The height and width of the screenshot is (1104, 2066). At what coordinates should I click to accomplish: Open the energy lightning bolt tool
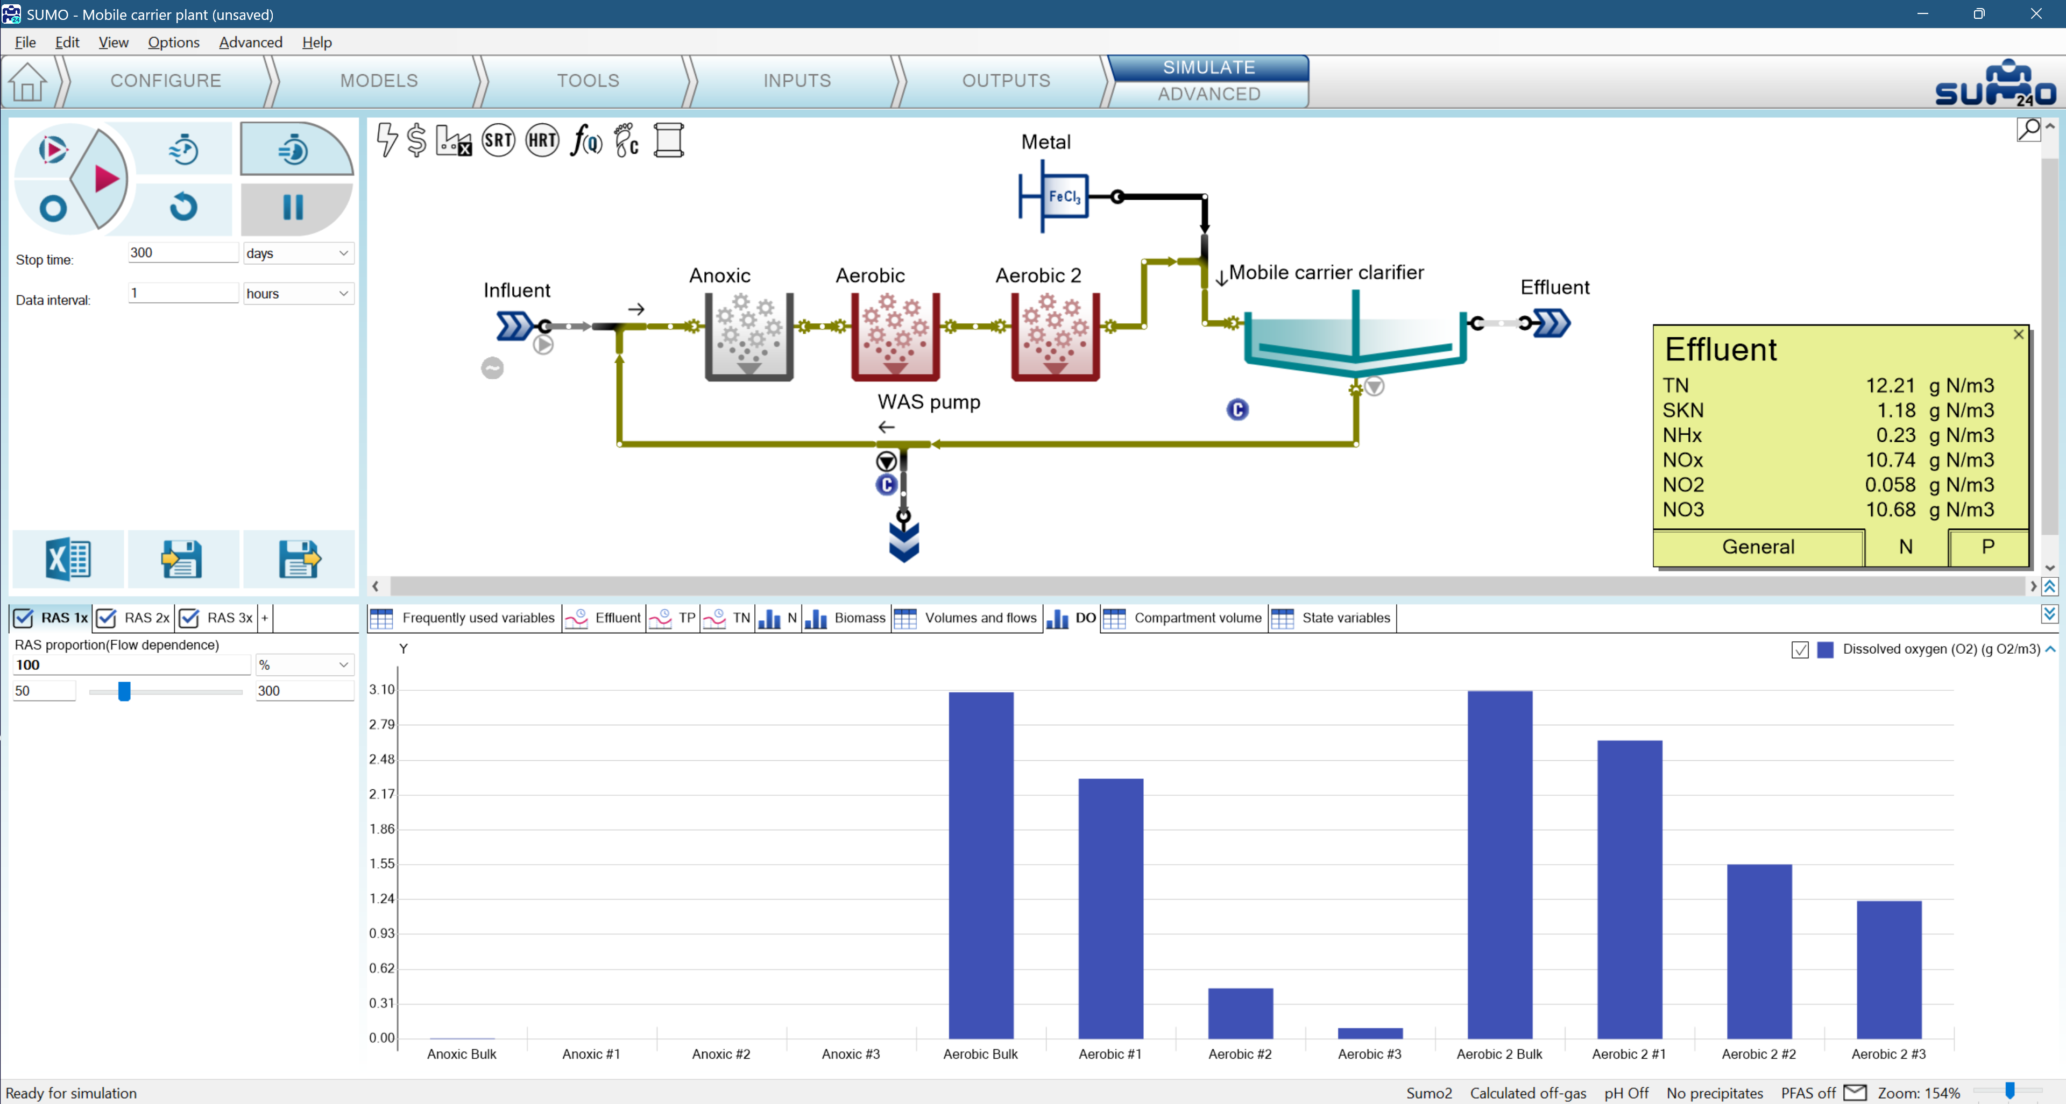387,140
